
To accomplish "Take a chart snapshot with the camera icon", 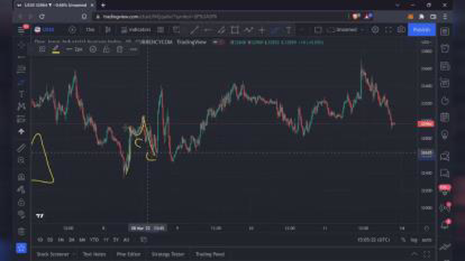I will [x=401, y=30].
